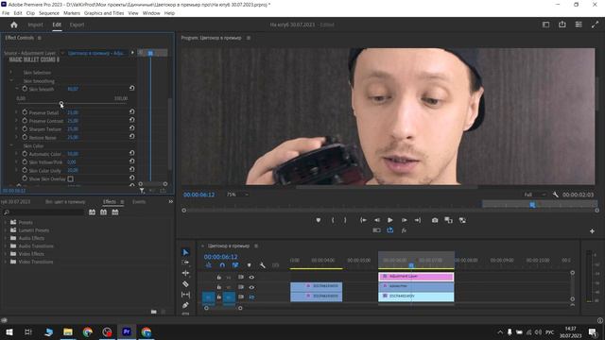Toggle Snap in timeline (magnet icon)
The height and width of the screenshot is (340, 605).
tap(222, 265)
